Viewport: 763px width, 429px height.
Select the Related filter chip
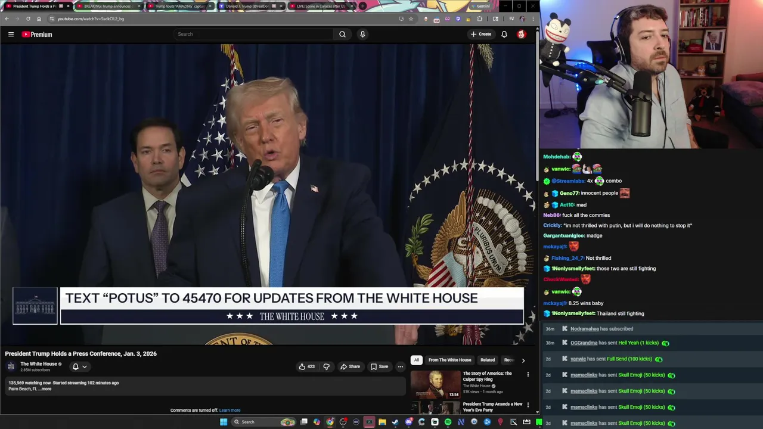[488, 360]
